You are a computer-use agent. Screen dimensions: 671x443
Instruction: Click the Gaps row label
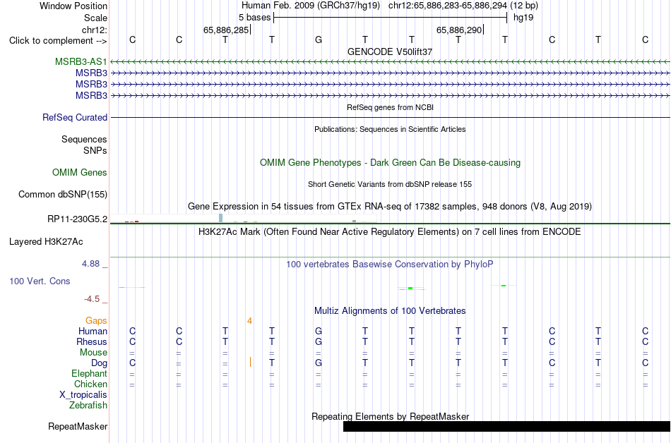pyautogui.click(x=96, y=321)
